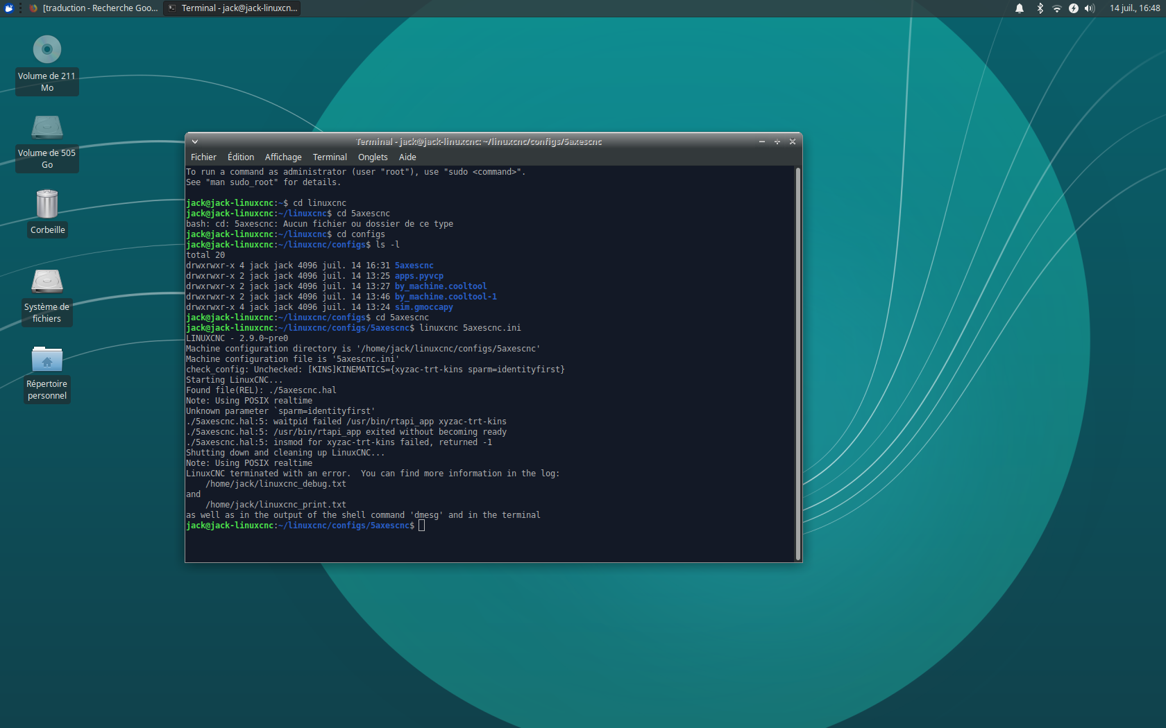Click 'Shutting down and cleaning up LinuxCNC...' line
The height and width of the screenshot is (728, 1166).
(285, 453)
